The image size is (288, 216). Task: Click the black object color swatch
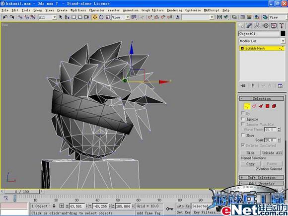click(283, 33)
